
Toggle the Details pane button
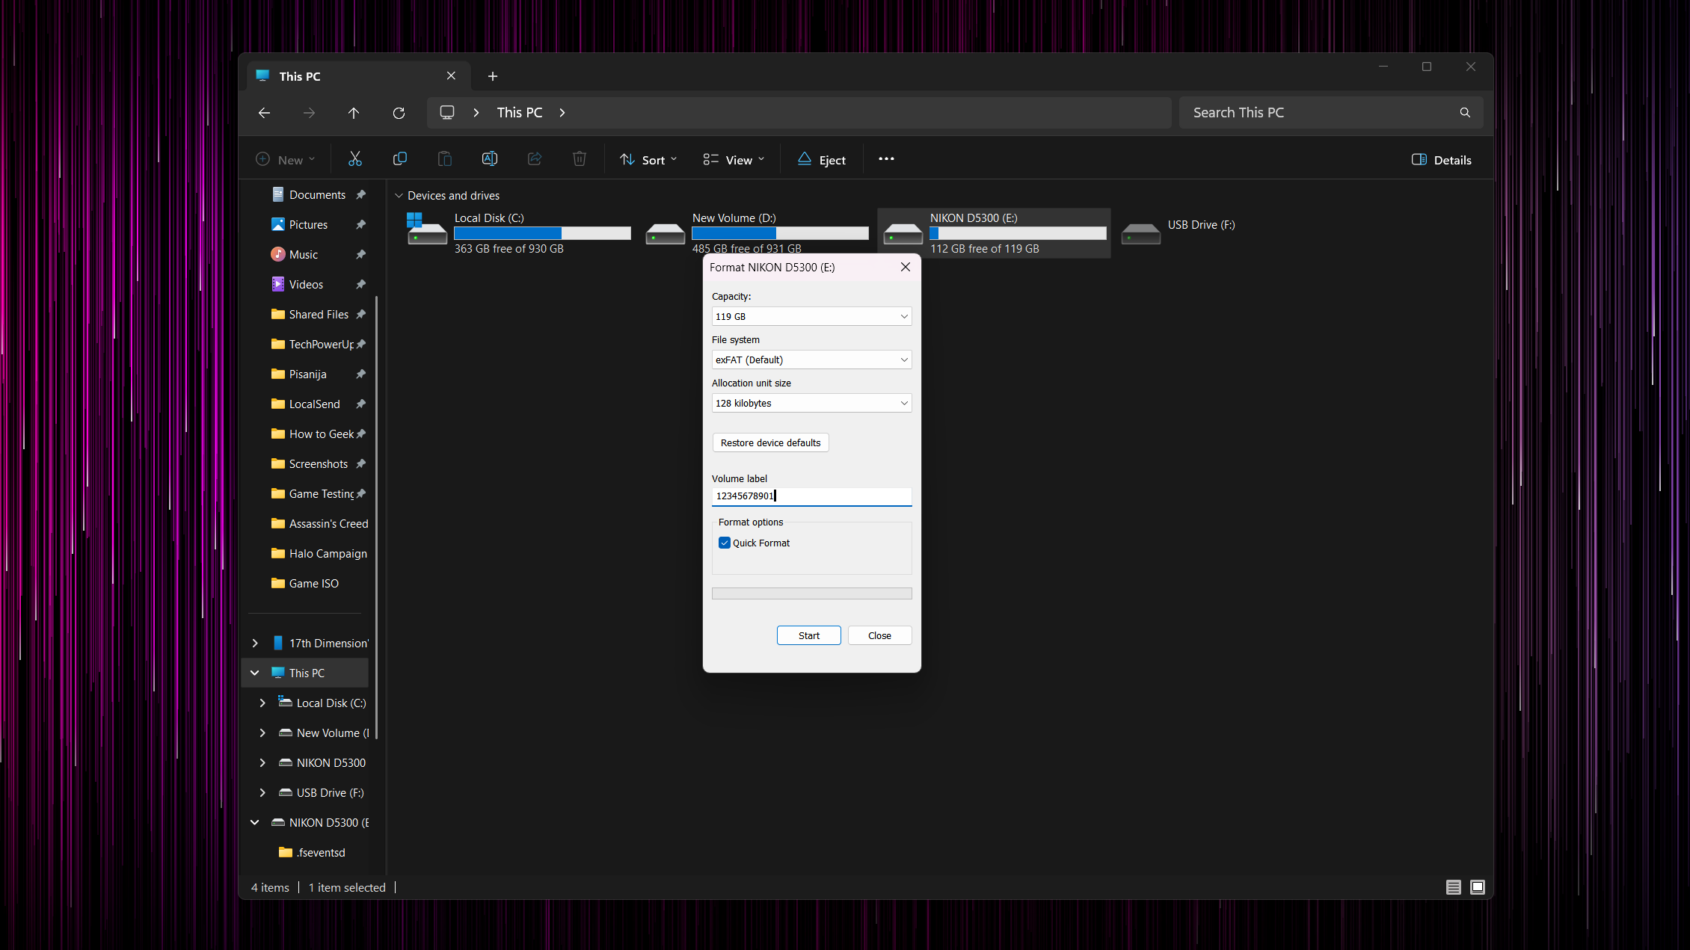point(1441,160)
